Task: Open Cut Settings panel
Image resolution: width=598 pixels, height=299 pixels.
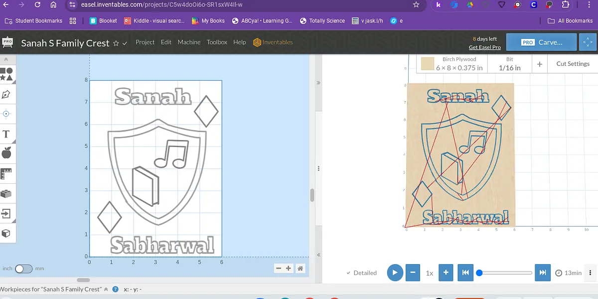Action: 573,64
